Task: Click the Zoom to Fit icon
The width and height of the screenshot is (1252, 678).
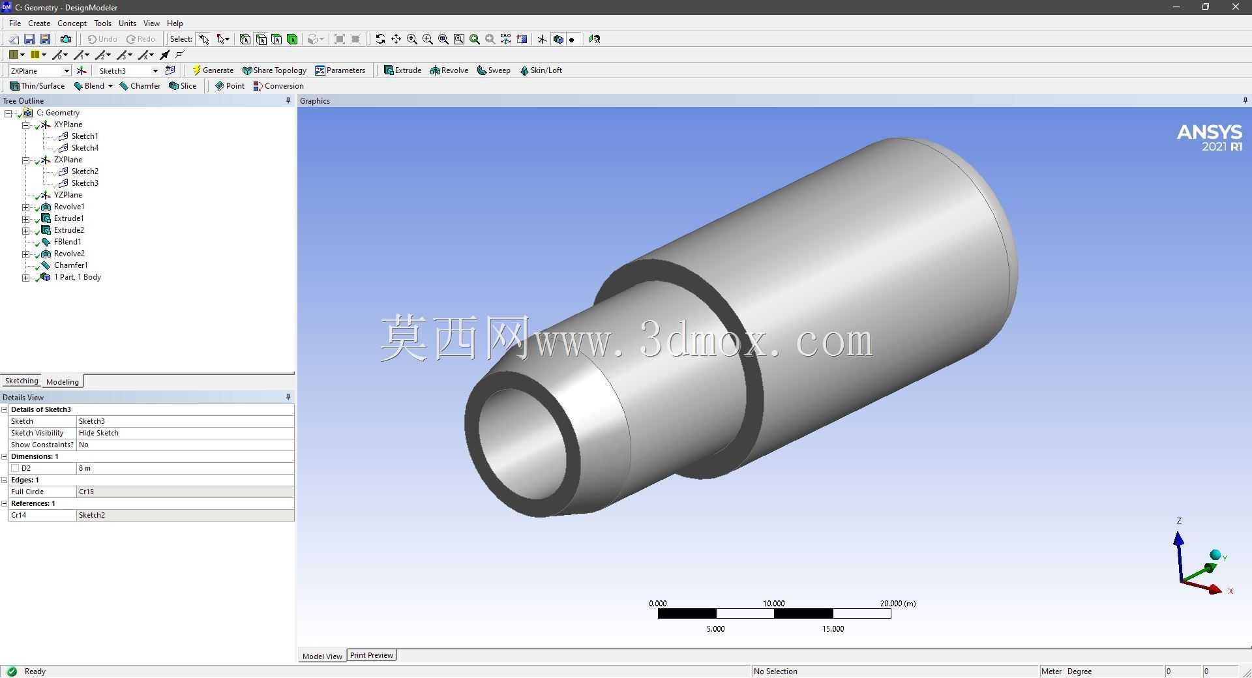Action: click(443, 39)
